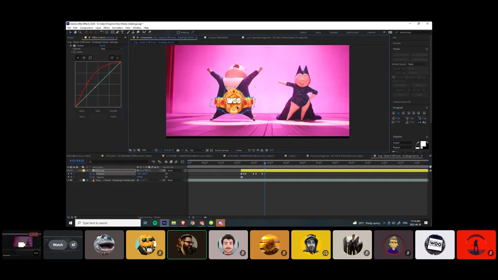Hide the belt.png layer with eye toggle
This screenshot has height=280, width=498.
tap(68, 170)
